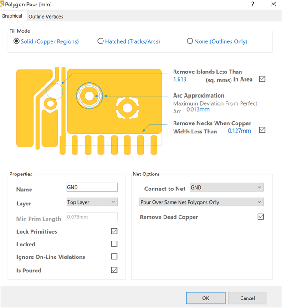Viewport: 282px width, 308px height.
Task: Enable the Locked checkbox
Action: pos(114,244)
